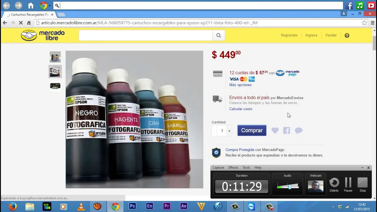Open recorder Capture menu
This screenshot has width=377, height=212.
(x=218, y=168)
